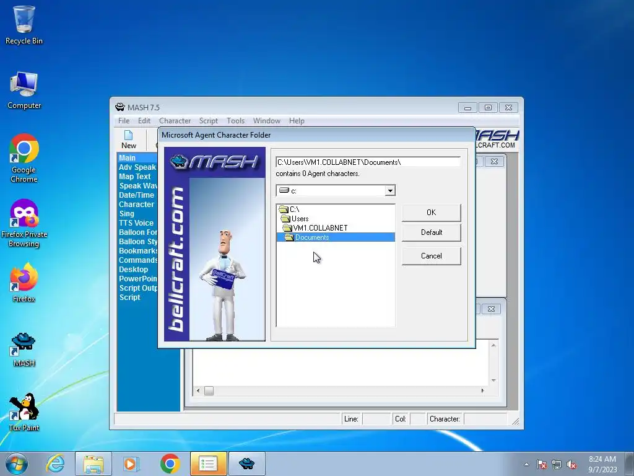Switch to the list-icon taskbar app
Image resolution: width=634 pixels, height=476 pixels.
click(x=208, y=464)
